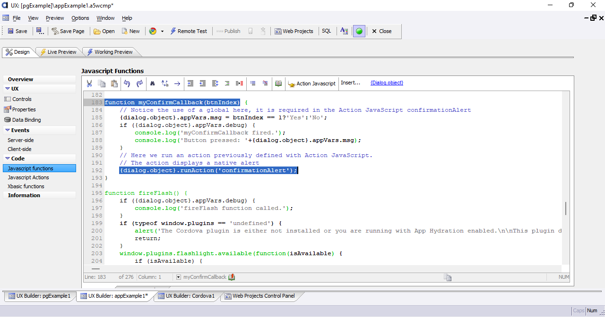Click the New button in toolbar
The image size is (605, 317).
click(130, 31)
